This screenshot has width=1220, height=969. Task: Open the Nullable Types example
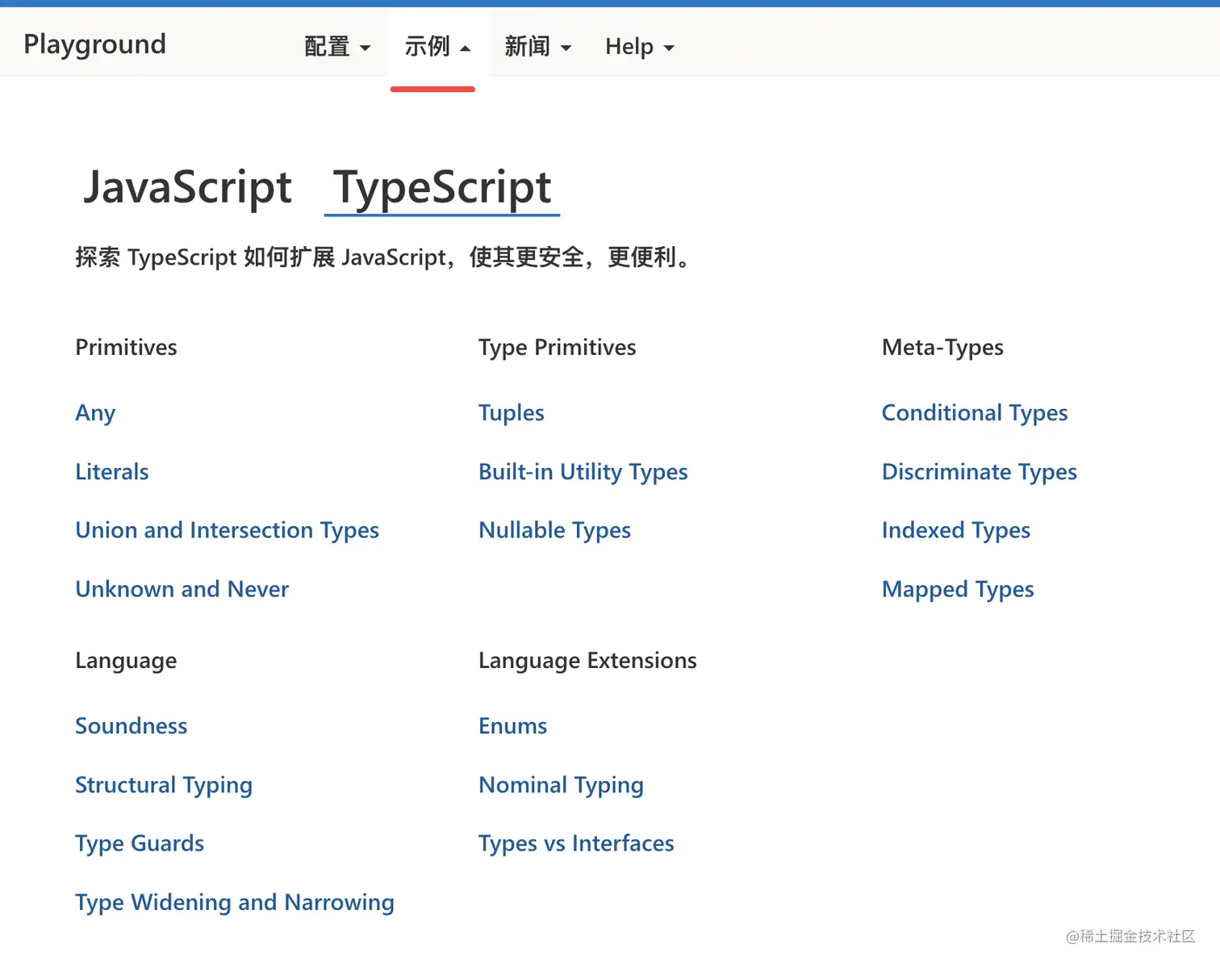(x=554, y=530)
